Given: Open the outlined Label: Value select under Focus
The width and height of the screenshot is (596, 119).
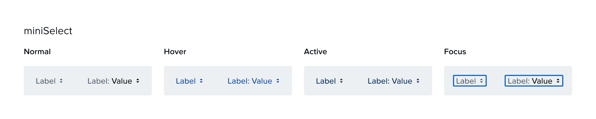Looking at the screenshot, I should point(530,81).
